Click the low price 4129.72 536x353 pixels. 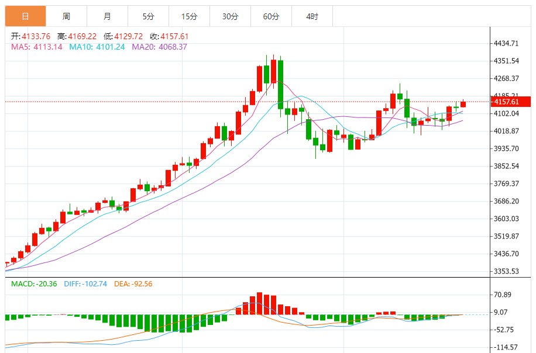[128, 36]
